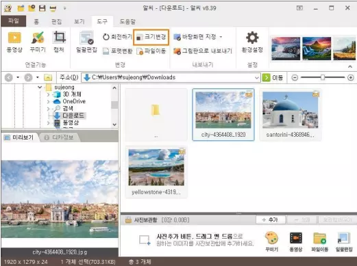Image resolution: width=357 pixels, height=266 pixels.
Task: Select the 캡처 capture tool
Action: coord(59,42)
